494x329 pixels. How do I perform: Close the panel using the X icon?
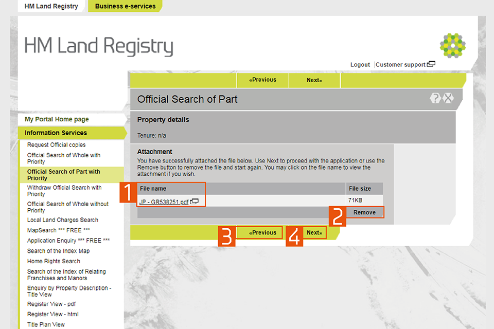pos(448,99)
